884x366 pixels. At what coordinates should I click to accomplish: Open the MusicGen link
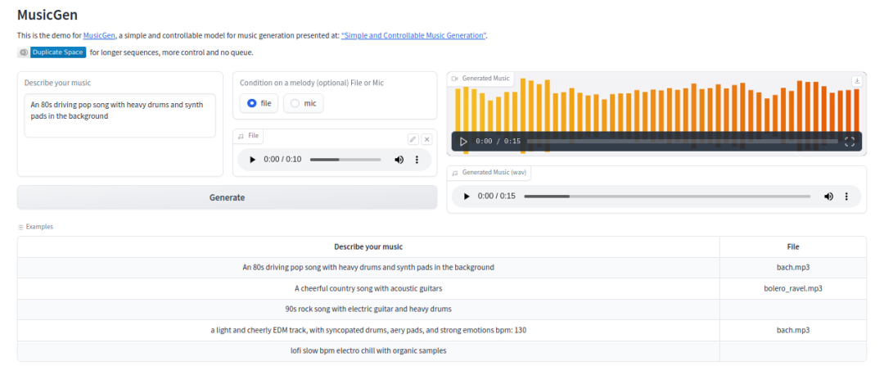[100, 35]
